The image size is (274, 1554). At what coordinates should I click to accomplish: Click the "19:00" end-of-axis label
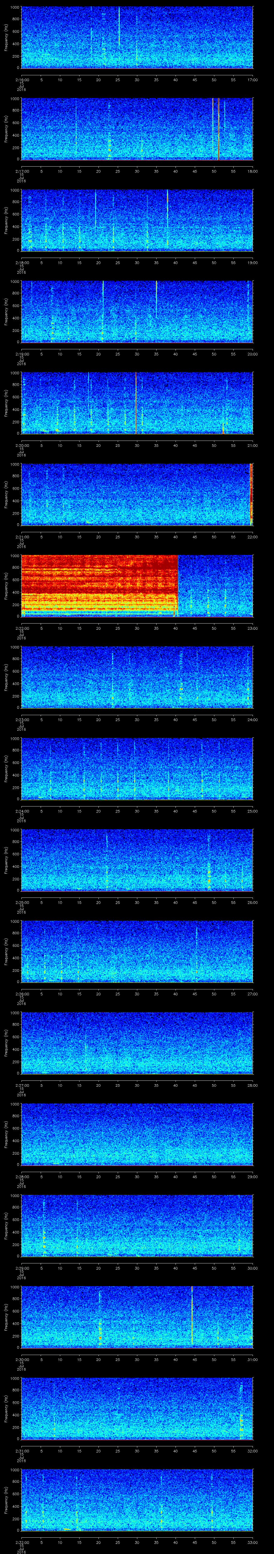(252, 262)
